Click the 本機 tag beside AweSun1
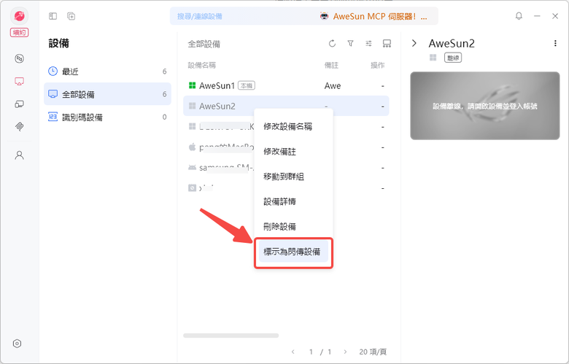Screen dimensions: 569x364 coord(247,85)
